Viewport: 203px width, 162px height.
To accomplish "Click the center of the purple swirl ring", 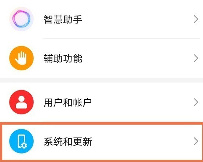I will (21, 19).
